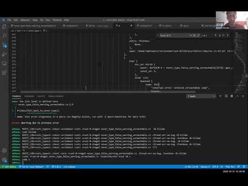Screen dimensions: 248x186
Task: Open the Selection menu
Action: pyautogui.click(x=25, y=20)
